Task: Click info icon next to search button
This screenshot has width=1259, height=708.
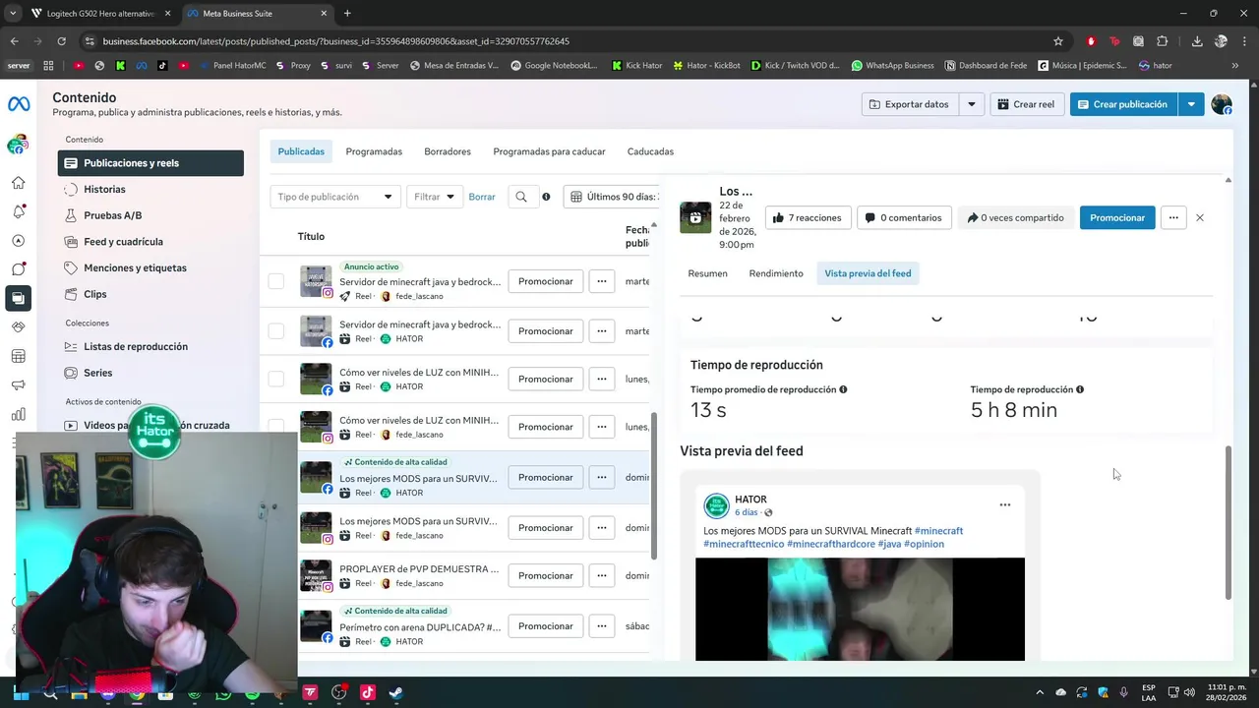Action: click(546, 197)
